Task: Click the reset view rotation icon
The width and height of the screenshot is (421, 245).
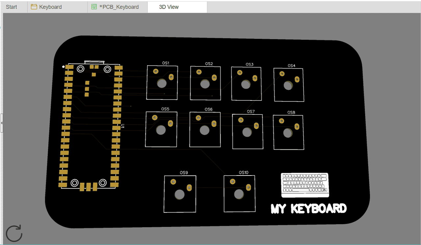Action: coord(14,233)
